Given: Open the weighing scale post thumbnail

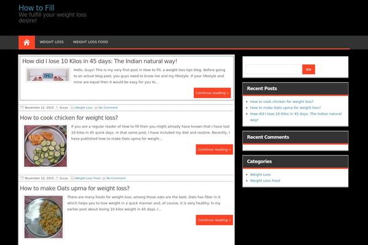Looking at the screenshot, I should pyautogui.click(x=48, y=75).
